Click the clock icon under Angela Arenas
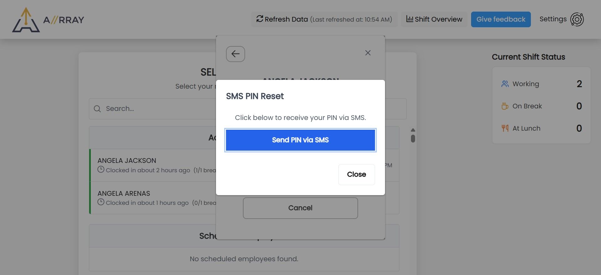This screenshot has height=275, width=601. [x=101, y=202]
